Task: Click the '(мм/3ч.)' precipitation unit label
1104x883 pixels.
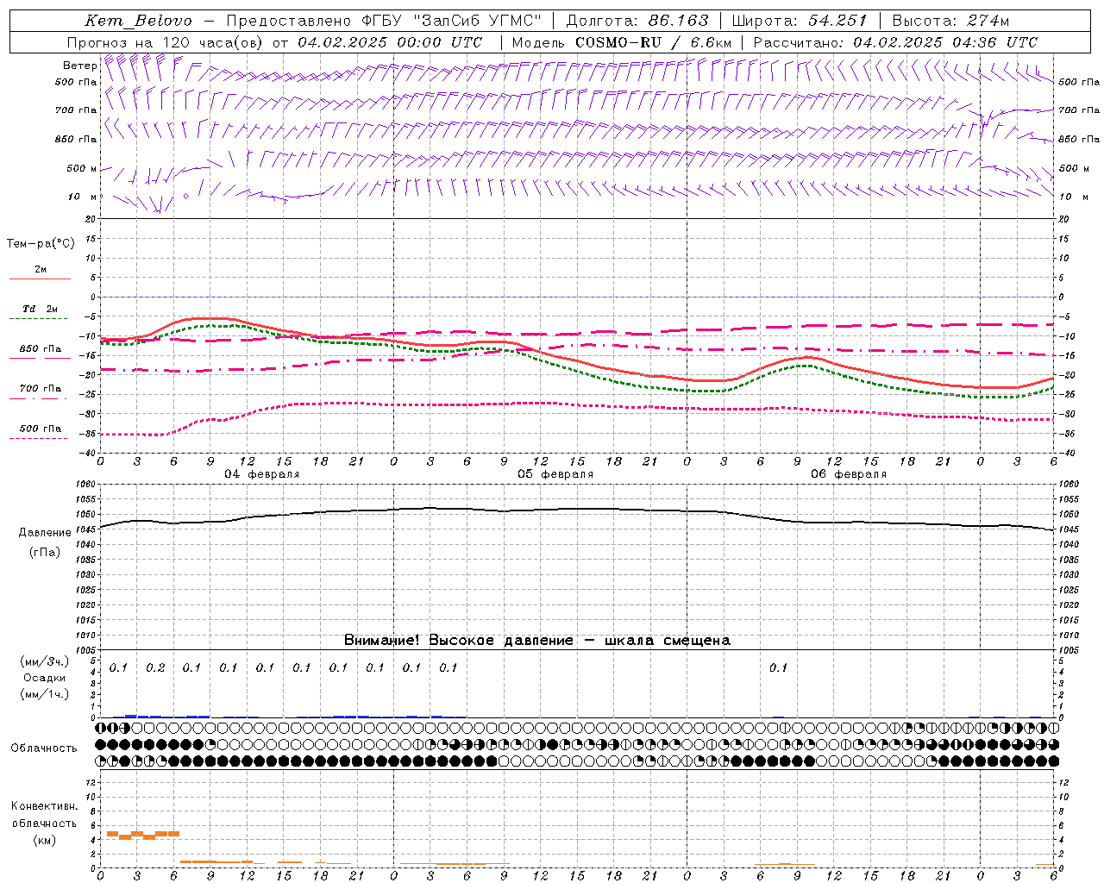Action: (45, 661)
